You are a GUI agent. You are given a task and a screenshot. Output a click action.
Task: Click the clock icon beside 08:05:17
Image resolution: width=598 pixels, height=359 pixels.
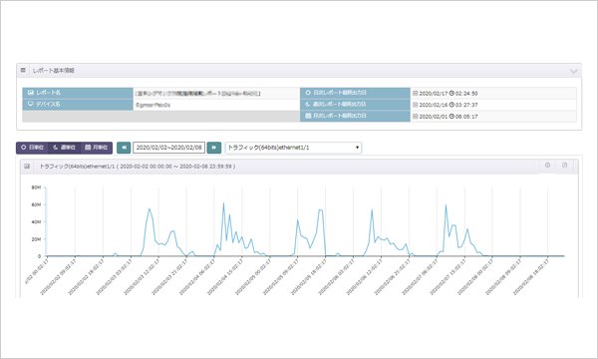click(451, 116)
